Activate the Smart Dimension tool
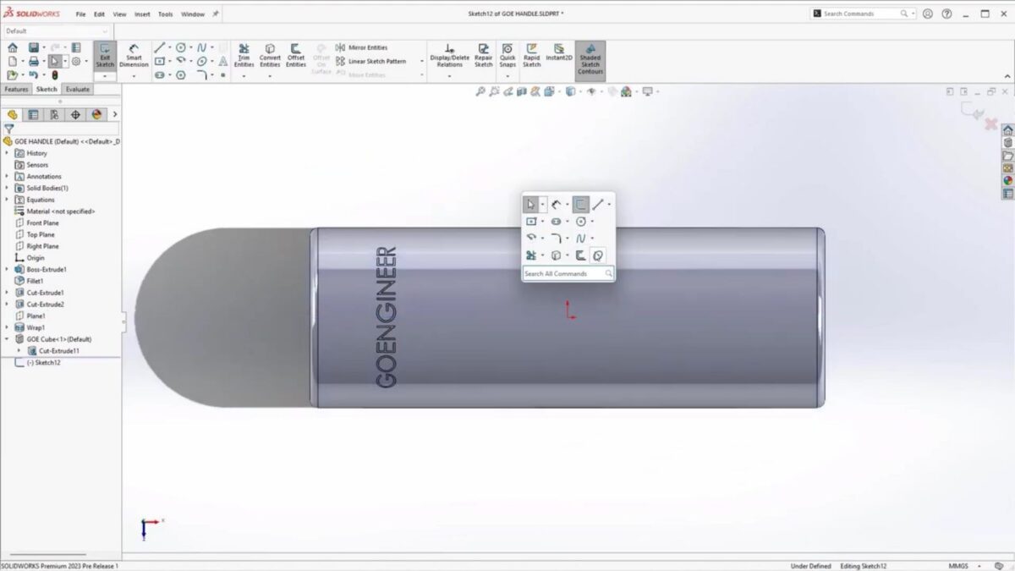The width and height of the screenshot is (1015, 571). click(x=134, y=56)
